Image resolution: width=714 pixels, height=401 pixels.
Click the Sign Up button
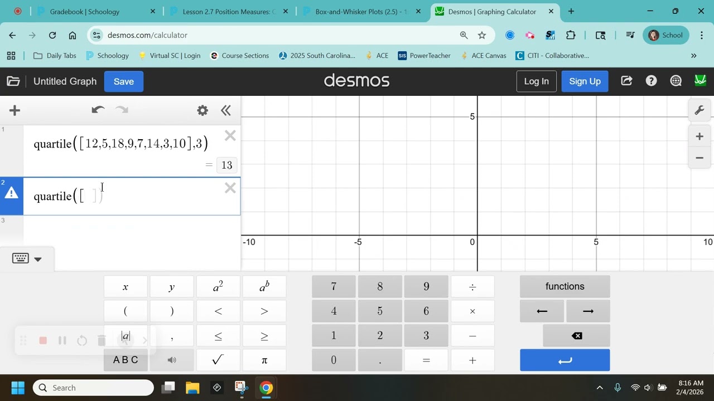585,81
